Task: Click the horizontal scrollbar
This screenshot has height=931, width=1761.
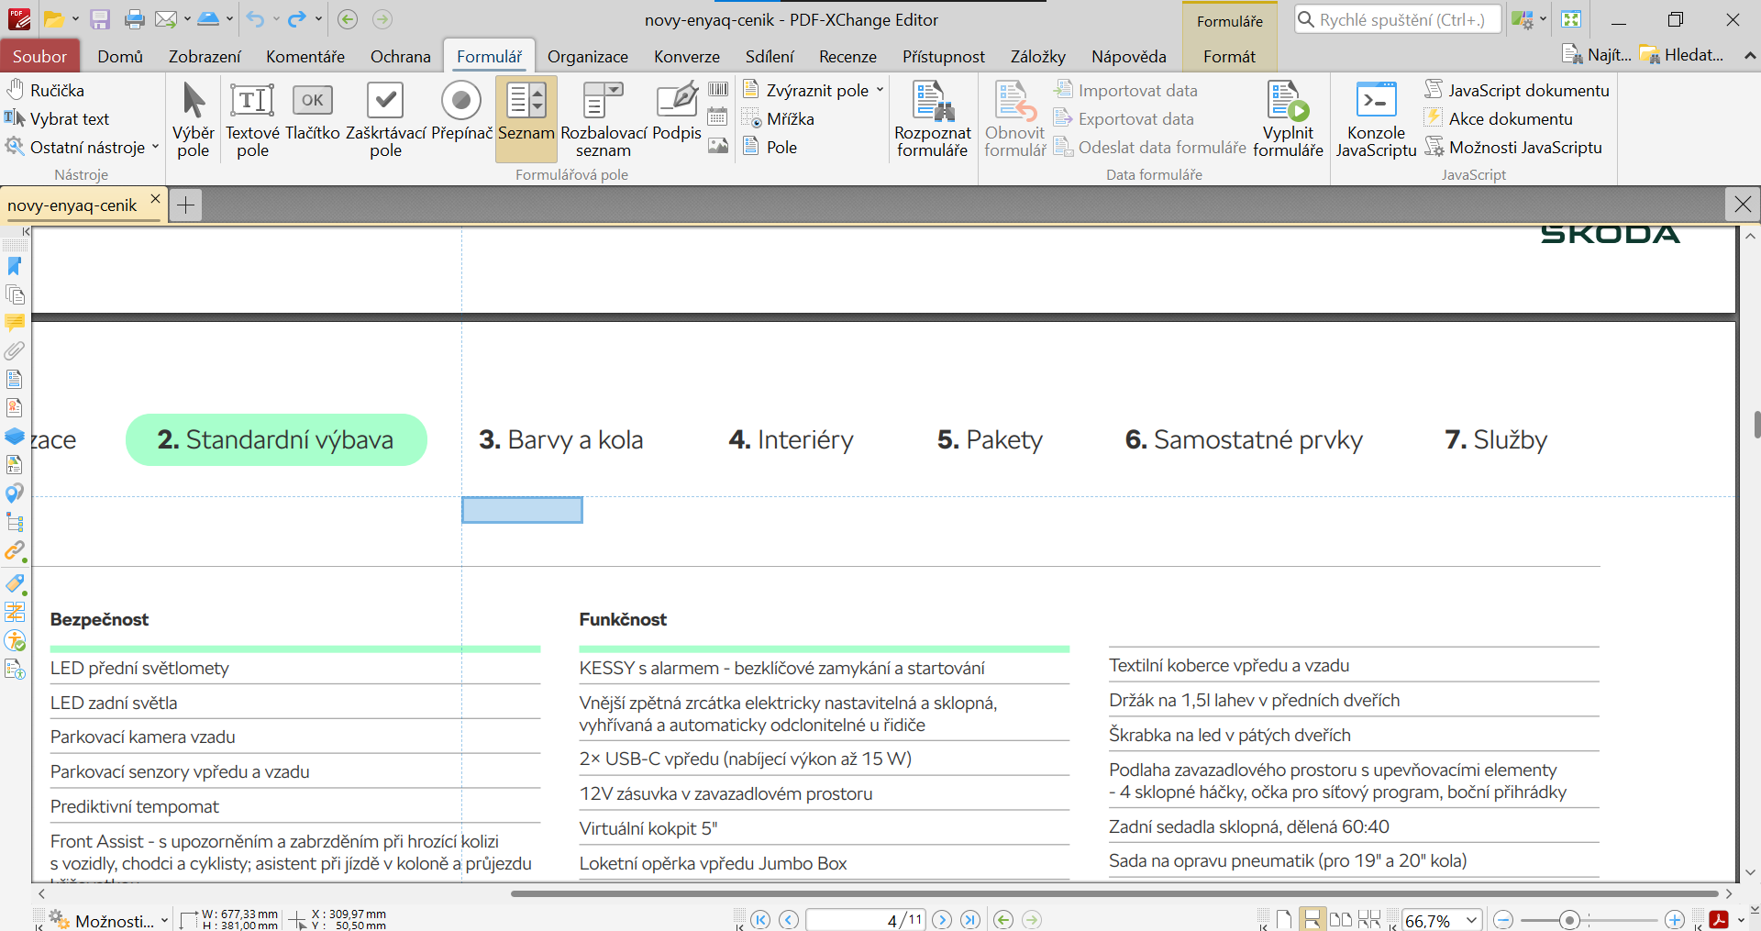Action: click(x=1114, y=892)
